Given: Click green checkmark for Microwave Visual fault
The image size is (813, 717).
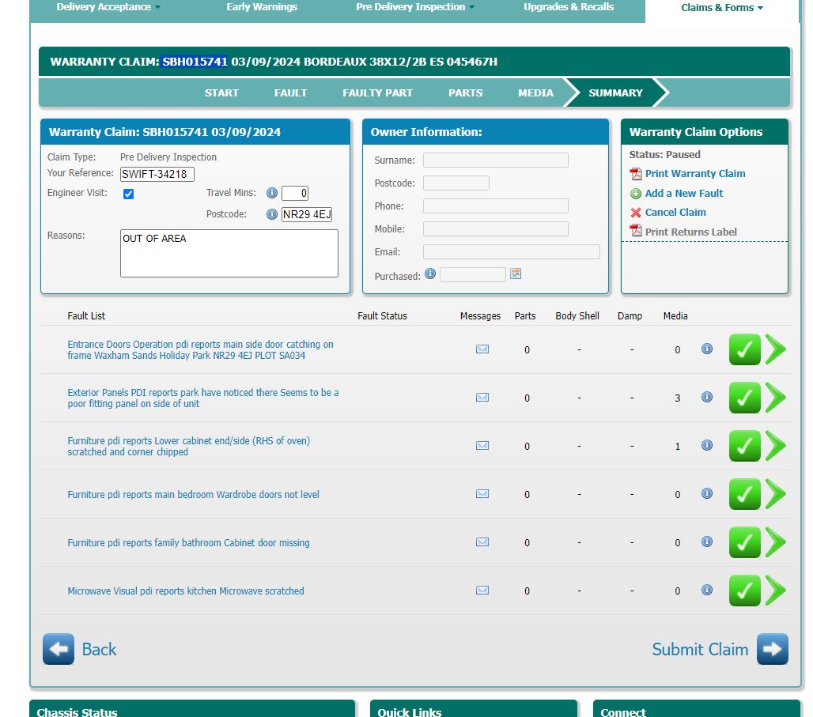Looking at the screenshot, I should click(x=744, y=591).
